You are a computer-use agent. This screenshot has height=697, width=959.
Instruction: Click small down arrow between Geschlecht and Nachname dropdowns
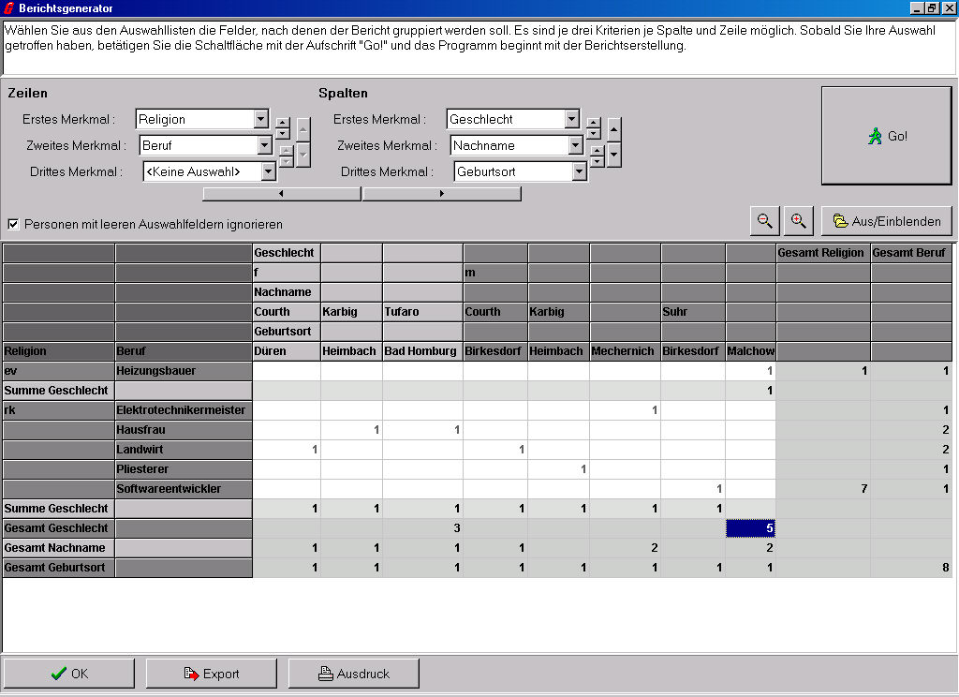coord(593,134)
